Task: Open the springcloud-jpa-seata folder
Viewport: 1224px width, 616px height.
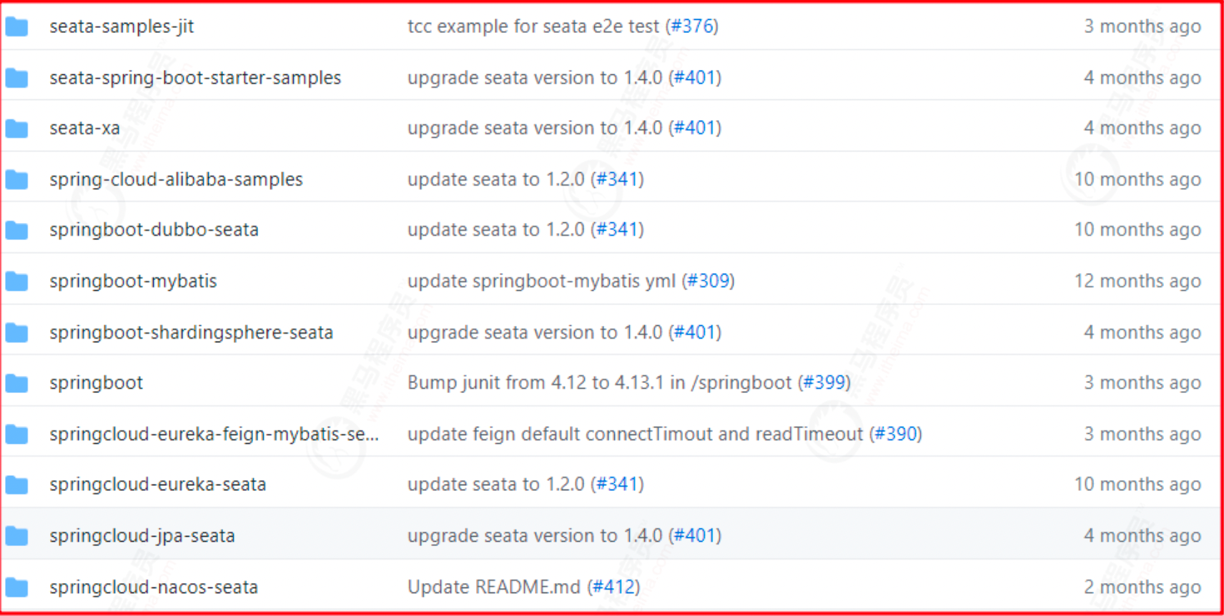Action: pos(142,536)
